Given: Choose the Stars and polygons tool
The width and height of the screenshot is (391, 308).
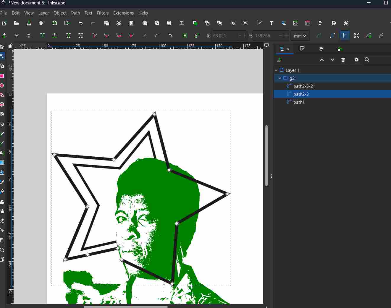Looking at the screenshot, I should [2, 95].
